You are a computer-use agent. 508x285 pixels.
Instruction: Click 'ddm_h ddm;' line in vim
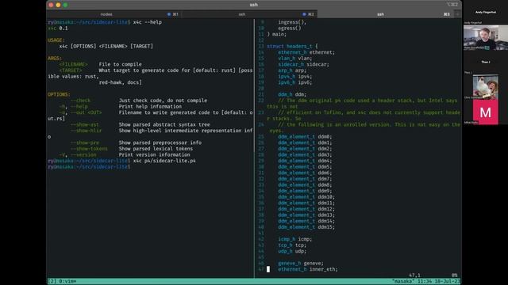coord(292,95)
